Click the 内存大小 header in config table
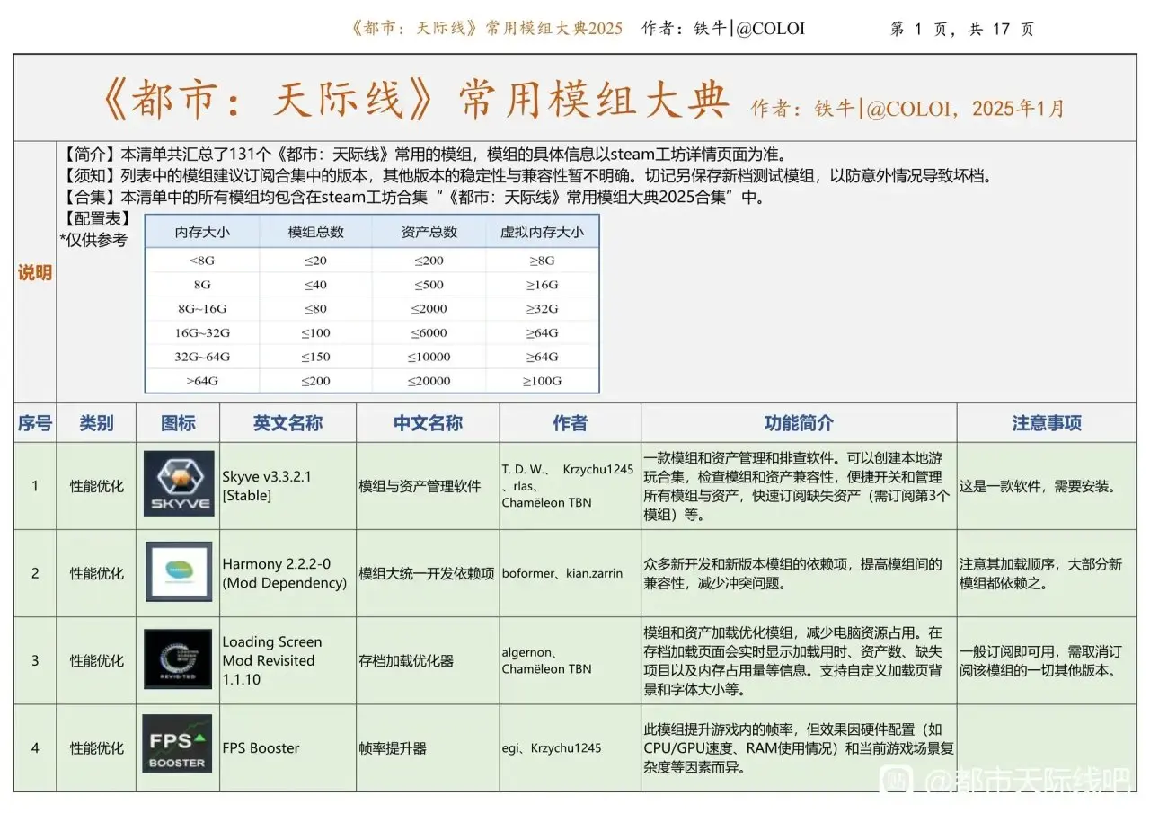This screenshot has height=813, width=1150. [x=202, y=232]
